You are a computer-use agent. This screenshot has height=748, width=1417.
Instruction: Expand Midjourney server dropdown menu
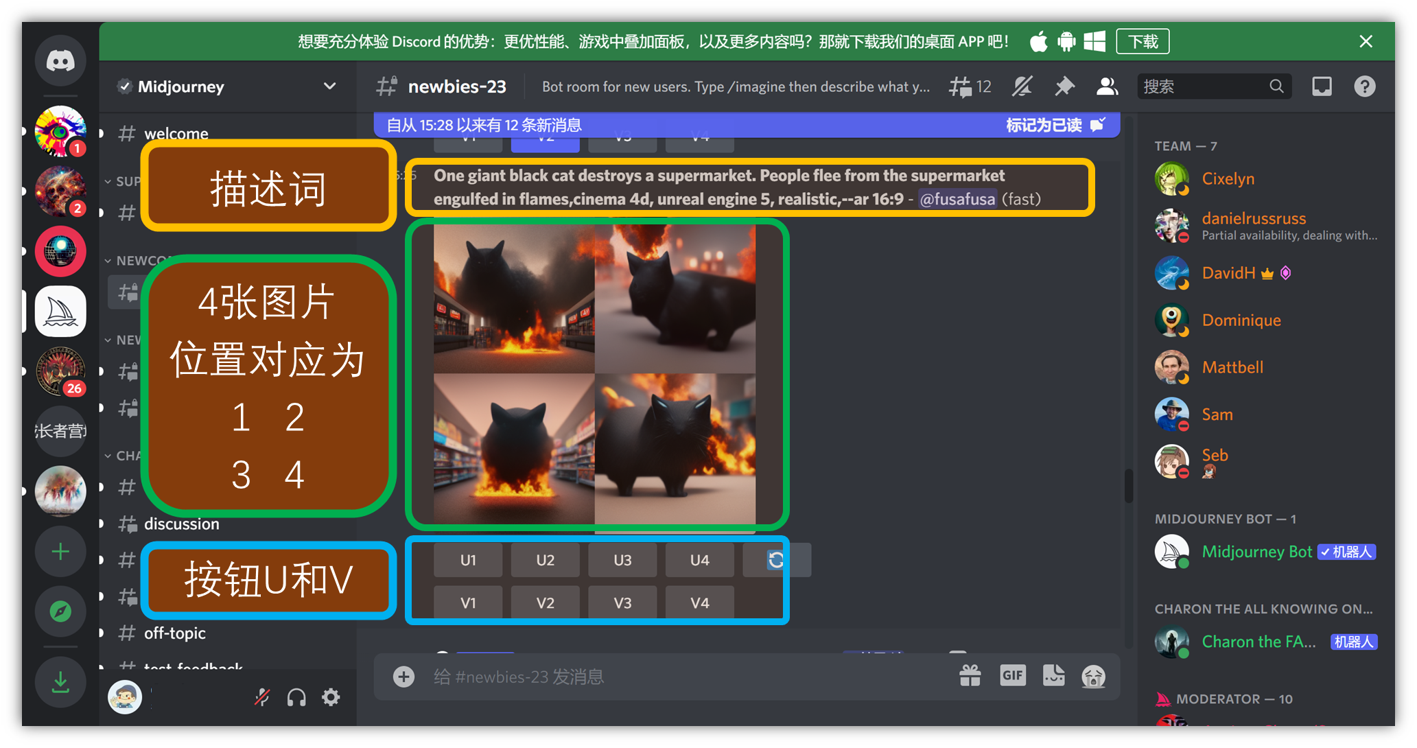(329, 86)
